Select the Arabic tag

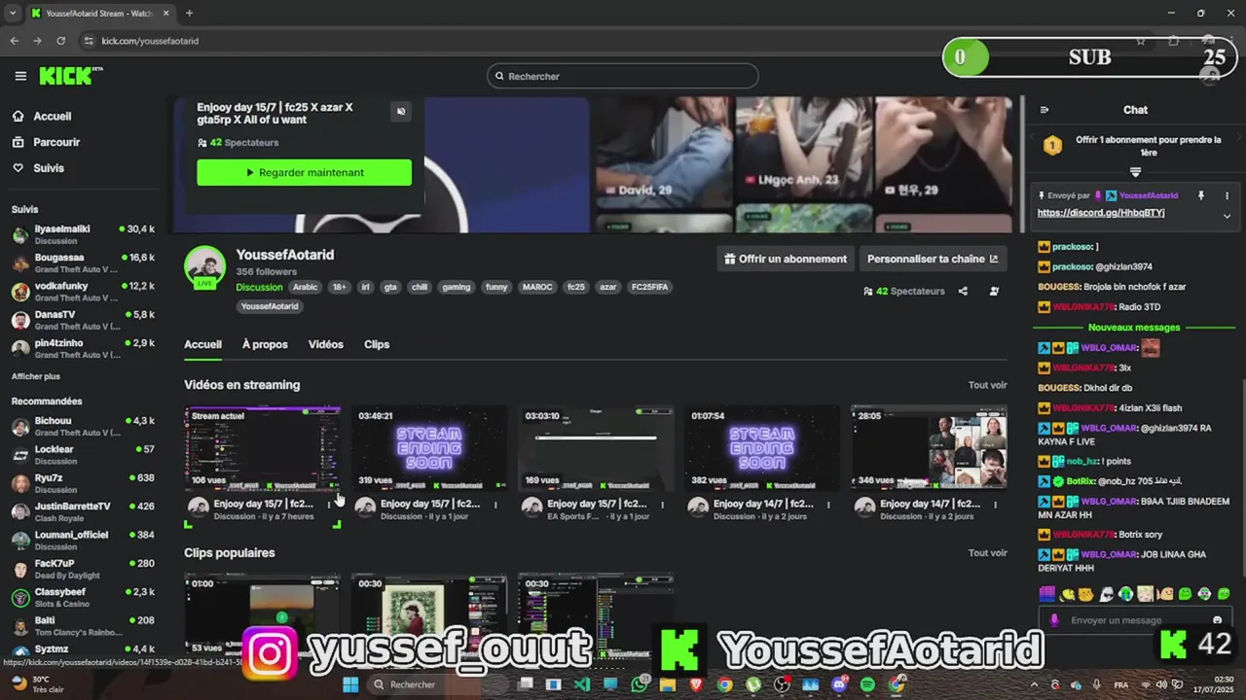click(306, 287)
